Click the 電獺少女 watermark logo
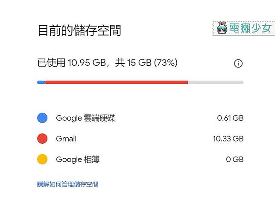Viewport: 275px width, 201px height. [243, 28]
